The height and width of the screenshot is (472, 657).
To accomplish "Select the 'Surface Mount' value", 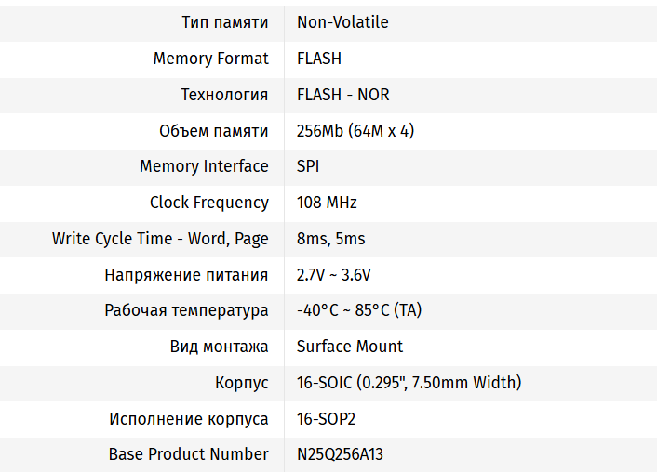I will click(350, 347).
